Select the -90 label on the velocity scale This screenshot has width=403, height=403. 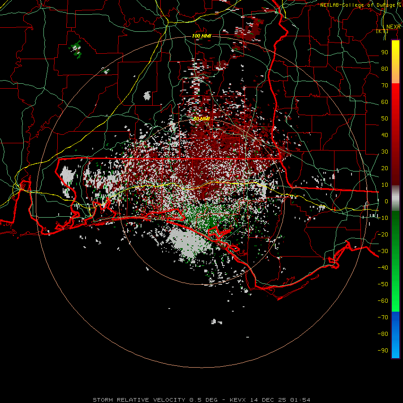point(383,351)
